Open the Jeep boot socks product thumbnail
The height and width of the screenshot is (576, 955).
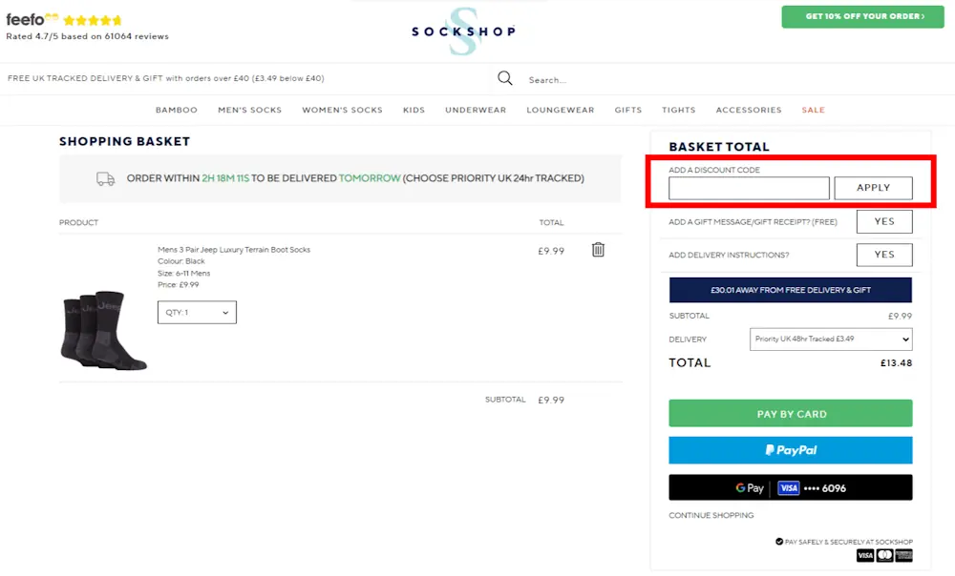pyautogui.click(x=103, y=330)
